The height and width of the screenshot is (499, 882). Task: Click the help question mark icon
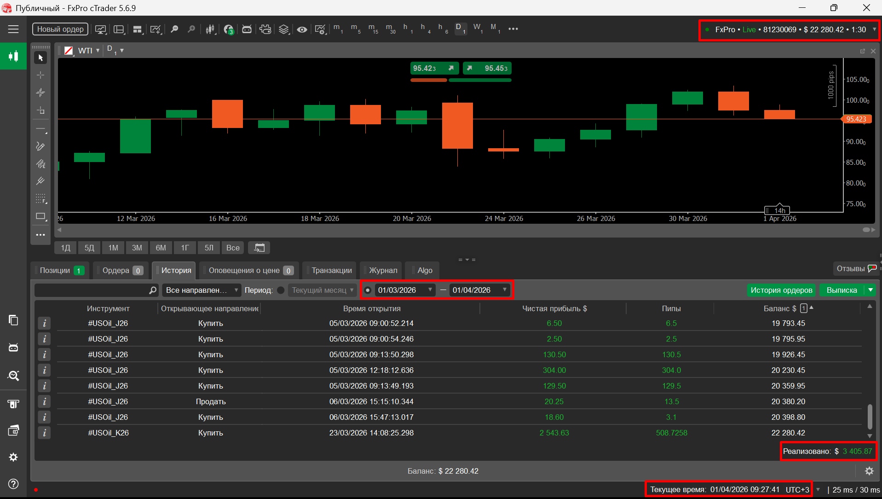13,484
